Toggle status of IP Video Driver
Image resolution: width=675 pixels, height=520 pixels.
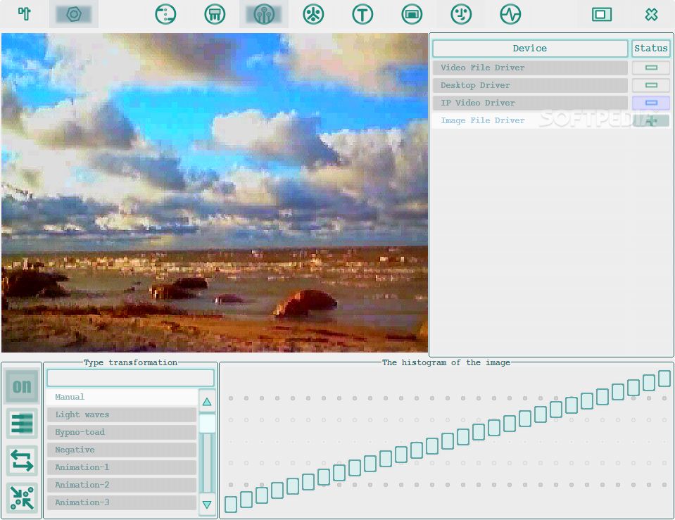pos(651,103)
